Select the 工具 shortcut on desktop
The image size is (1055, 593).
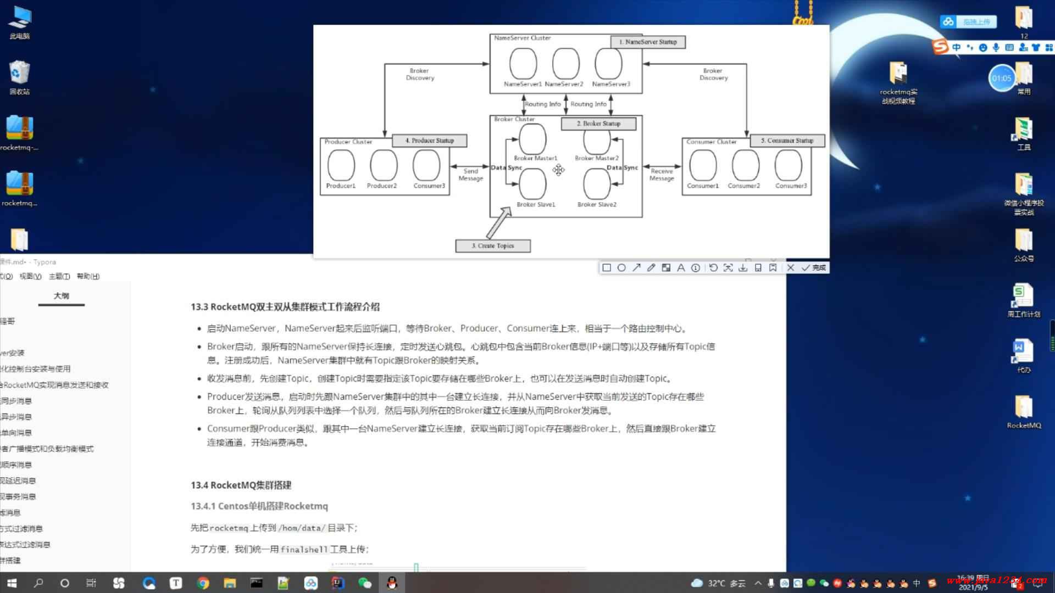1024,133
